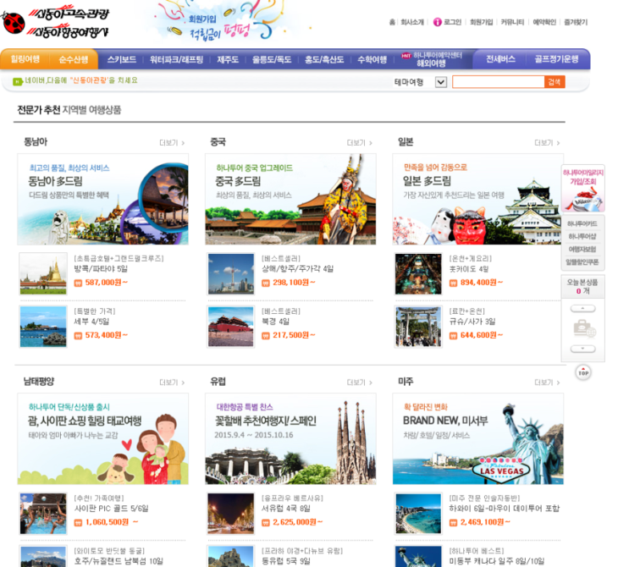Open the 예약확인 link
The image size is (629, 567).
(544, 23)
